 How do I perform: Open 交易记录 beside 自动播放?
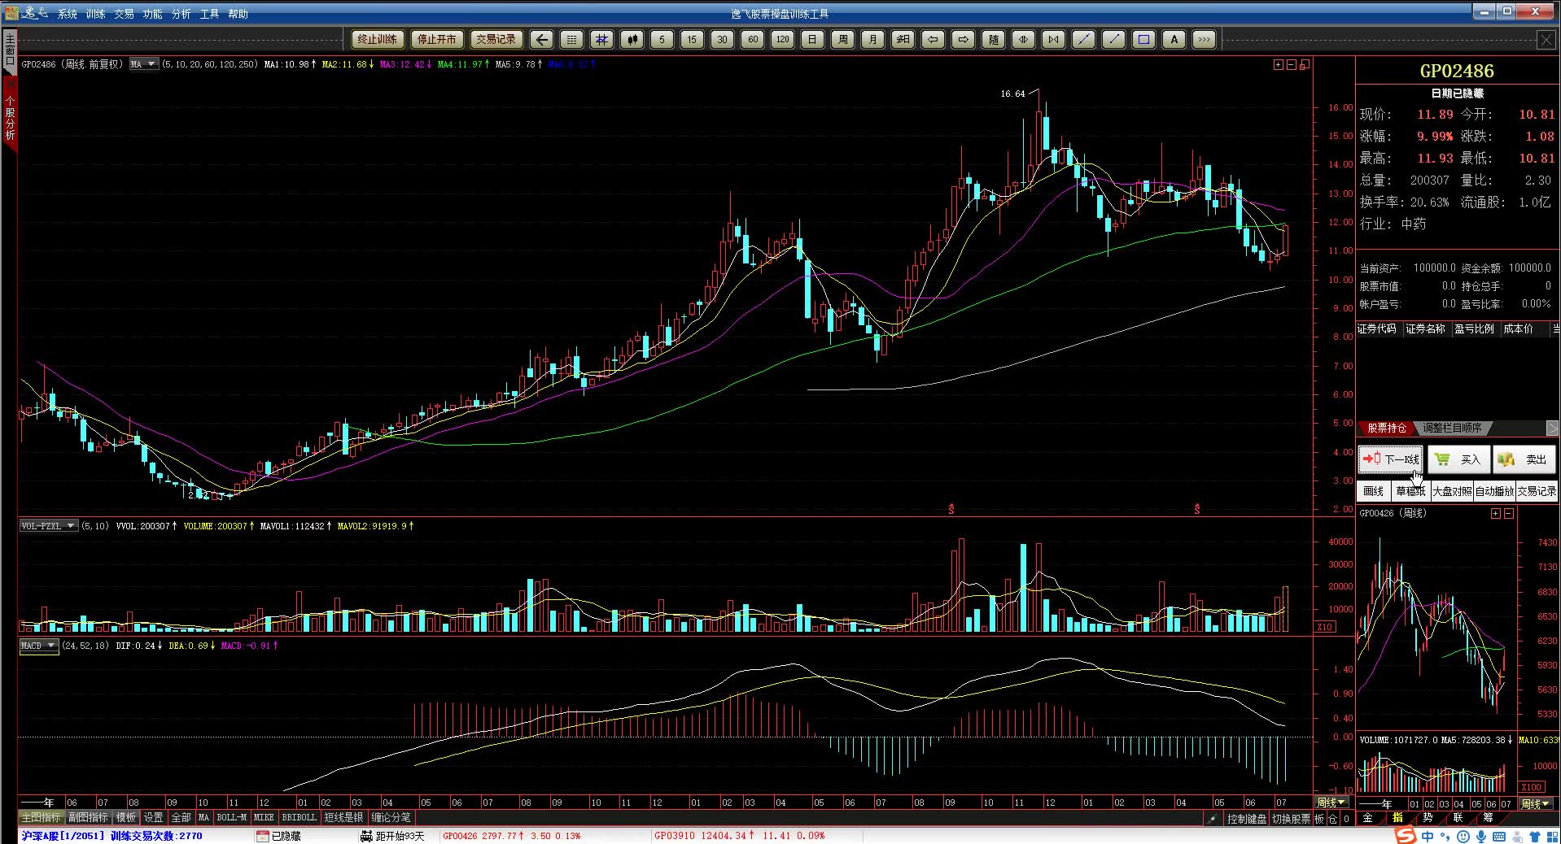pos(1537,491)
